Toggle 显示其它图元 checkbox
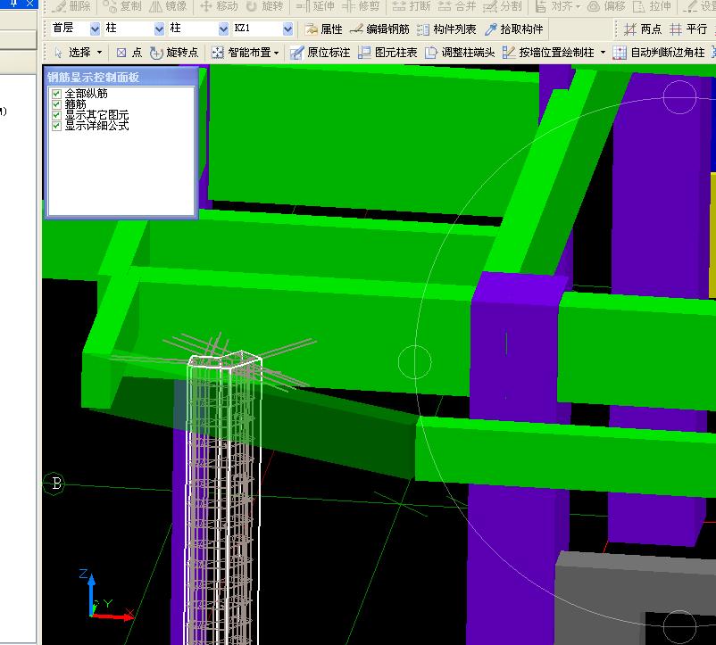The height and width of the screenshot is (645, 716). 56,115
